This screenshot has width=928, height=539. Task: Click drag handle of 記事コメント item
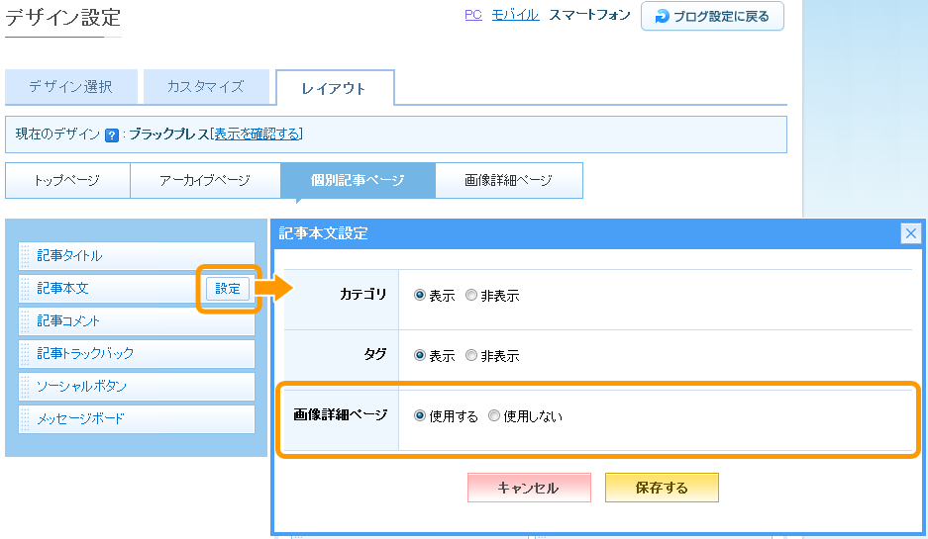click(26, 321)
